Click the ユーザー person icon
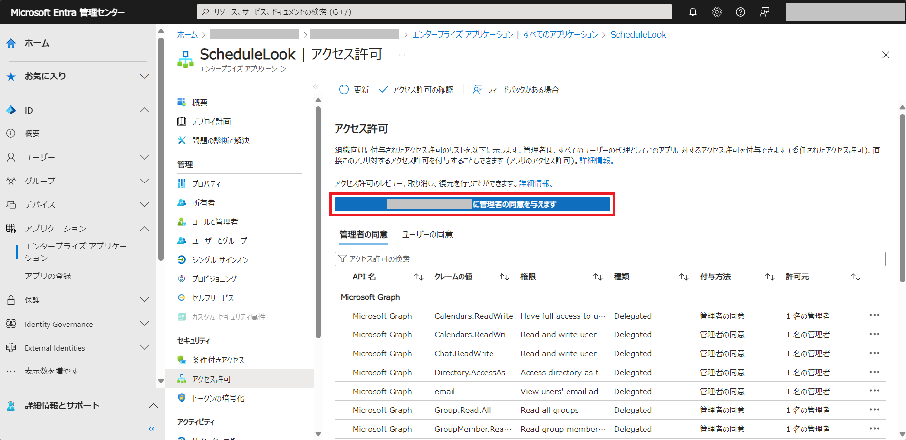 coord(11,157)
